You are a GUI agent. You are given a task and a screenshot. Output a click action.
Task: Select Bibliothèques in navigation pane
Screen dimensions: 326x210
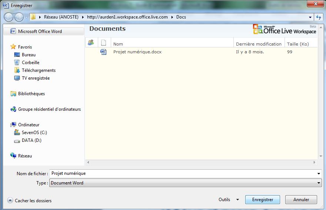[31, 94]
